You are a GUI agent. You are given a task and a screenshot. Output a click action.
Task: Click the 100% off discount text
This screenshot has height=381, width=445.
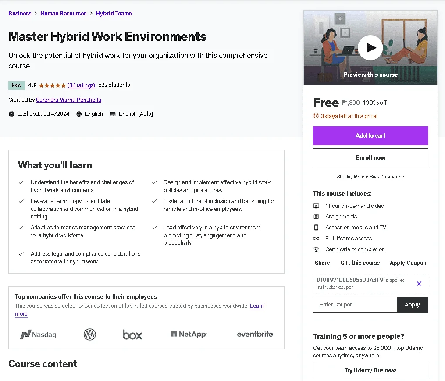[374, 103]
